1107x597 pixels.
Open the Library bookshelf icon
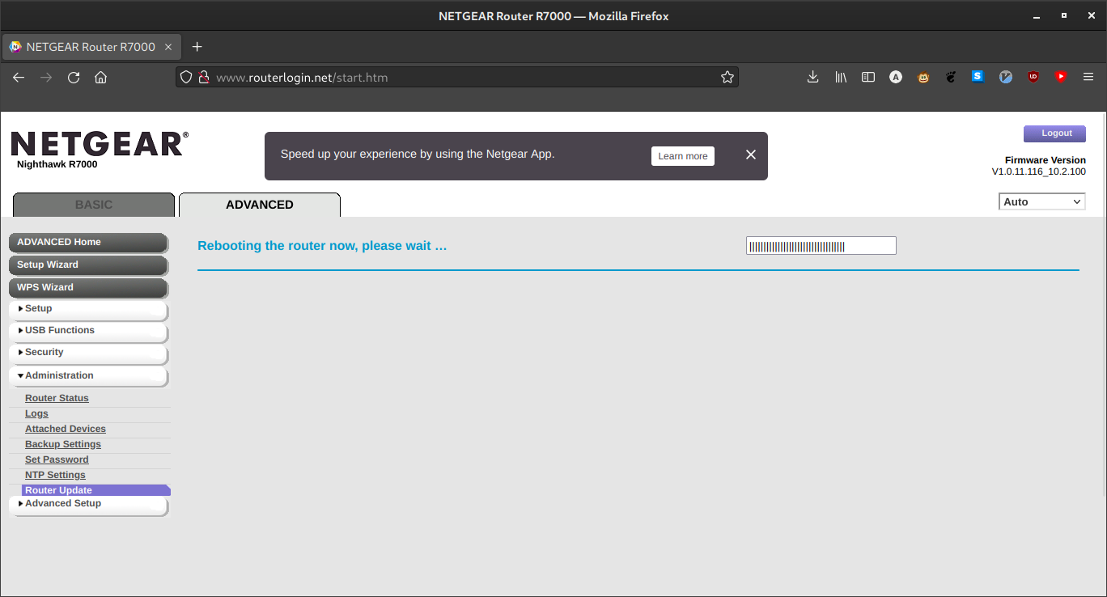(841, 77)
